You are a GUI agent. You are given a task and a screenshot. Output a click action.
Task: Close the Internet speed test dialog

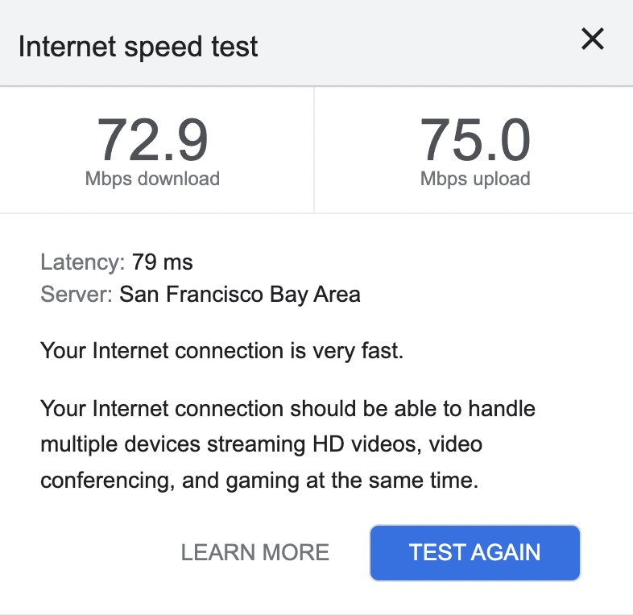point(593,39)
